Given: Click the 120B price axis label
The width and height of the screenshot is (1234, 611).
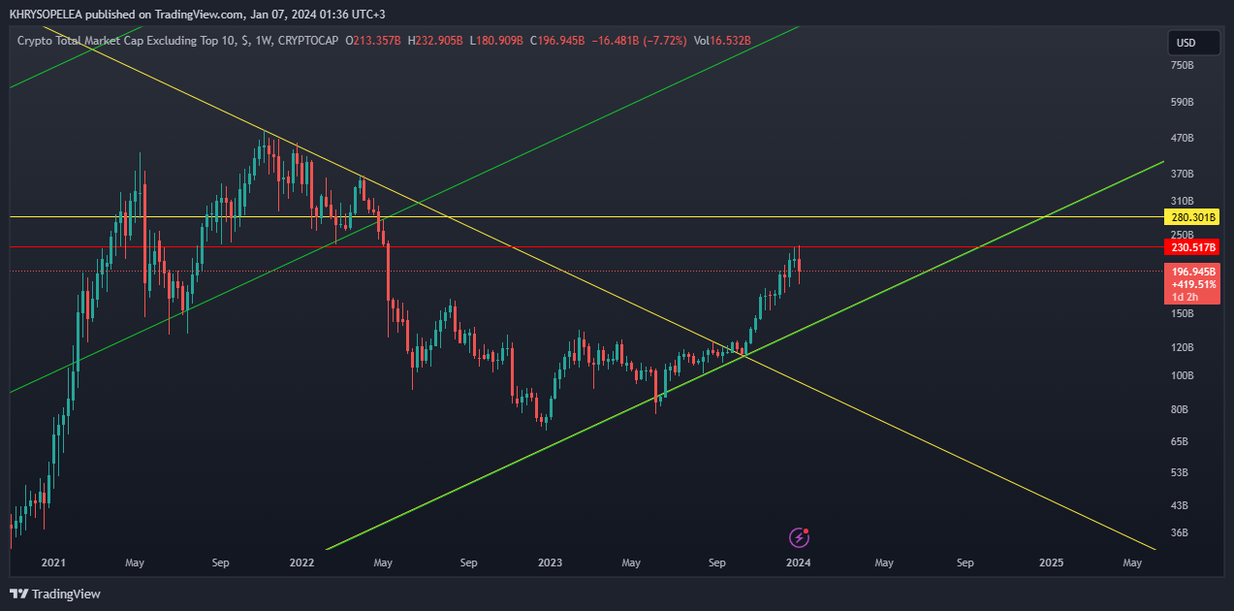Looking at the screenshot, I should (x=1182, y=347).
